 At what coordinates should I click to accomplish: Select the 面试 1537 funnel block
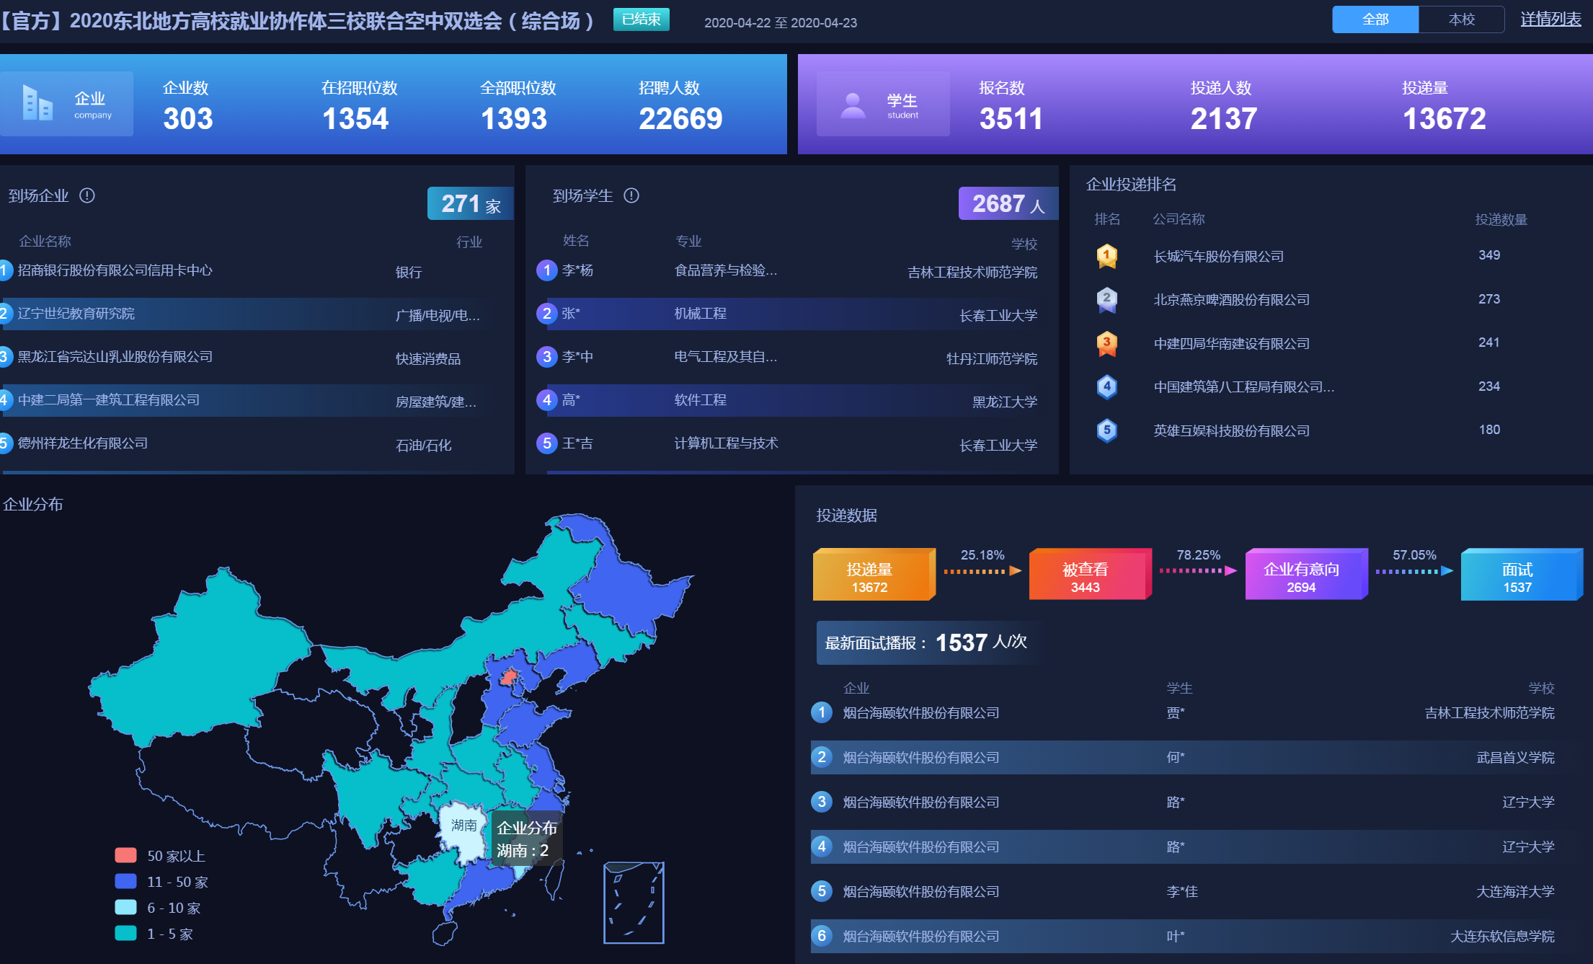[1519, 576]
